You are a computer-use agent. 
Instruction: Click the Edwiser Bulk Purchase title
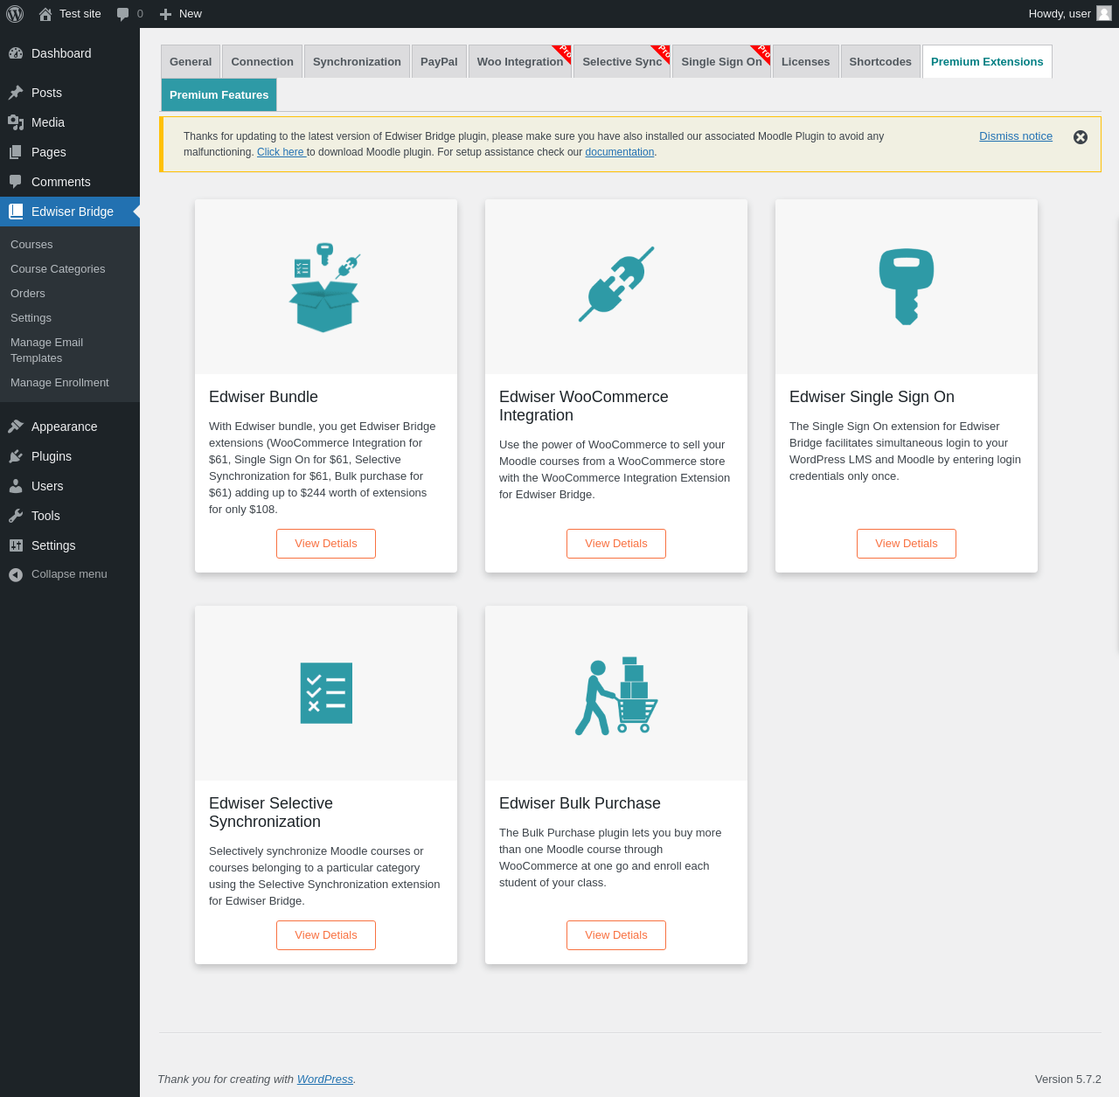(580, 803)
